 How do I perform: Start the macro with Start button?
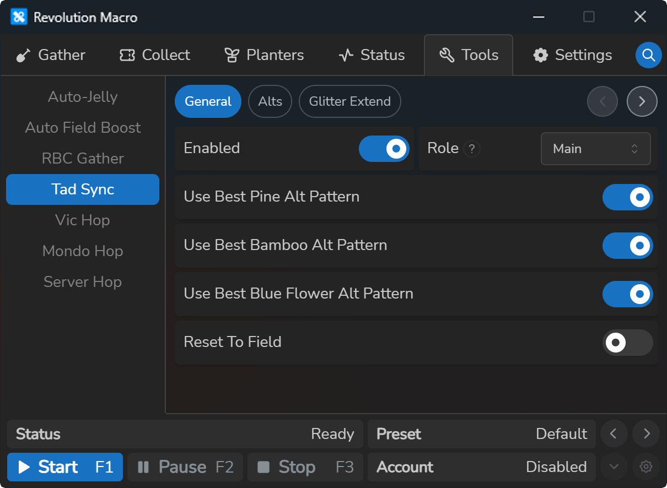click(65, 467)
